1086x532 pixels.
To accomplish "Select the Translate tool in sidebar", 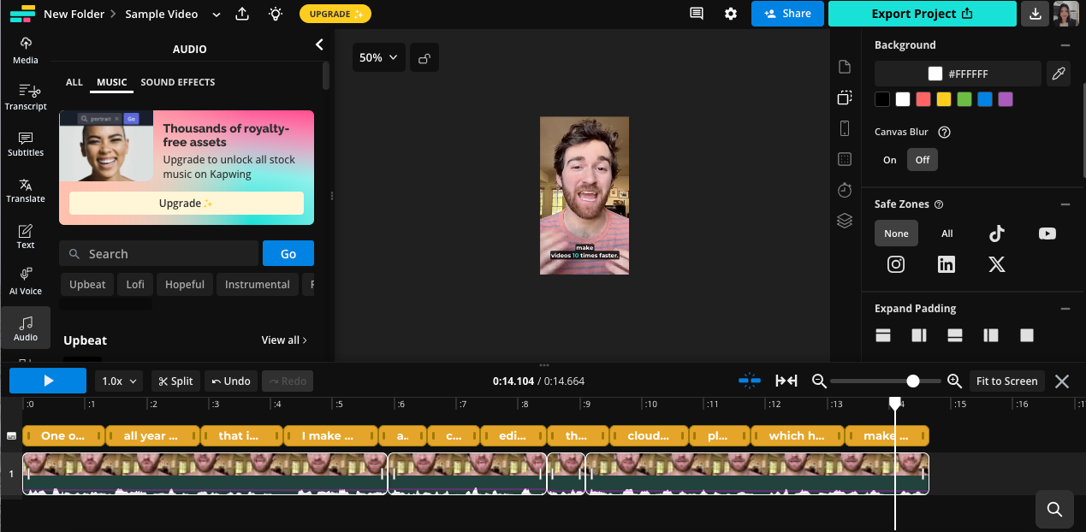I will coord(26,189).
